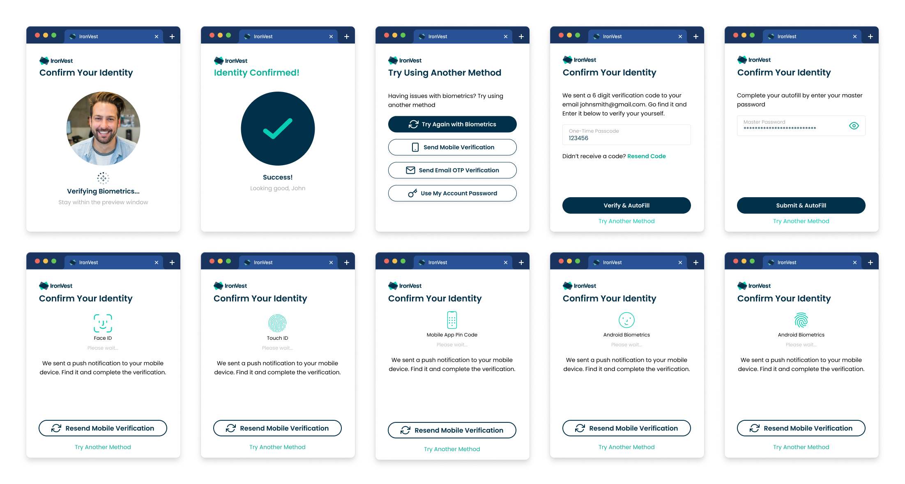Click the Verify & AutoFill button
905x484 pixels.
(x=627, y=205)
